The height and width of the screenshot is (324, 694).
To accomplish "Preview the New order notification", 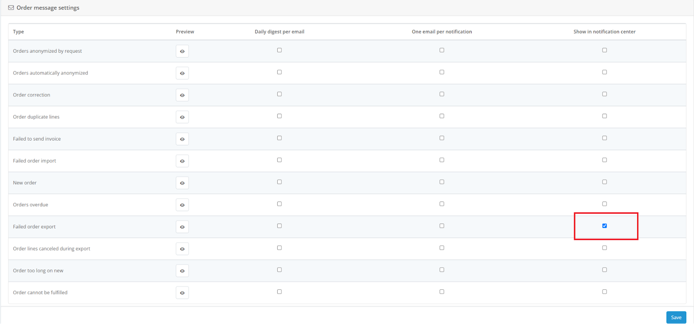I will (x=182, y=183).
